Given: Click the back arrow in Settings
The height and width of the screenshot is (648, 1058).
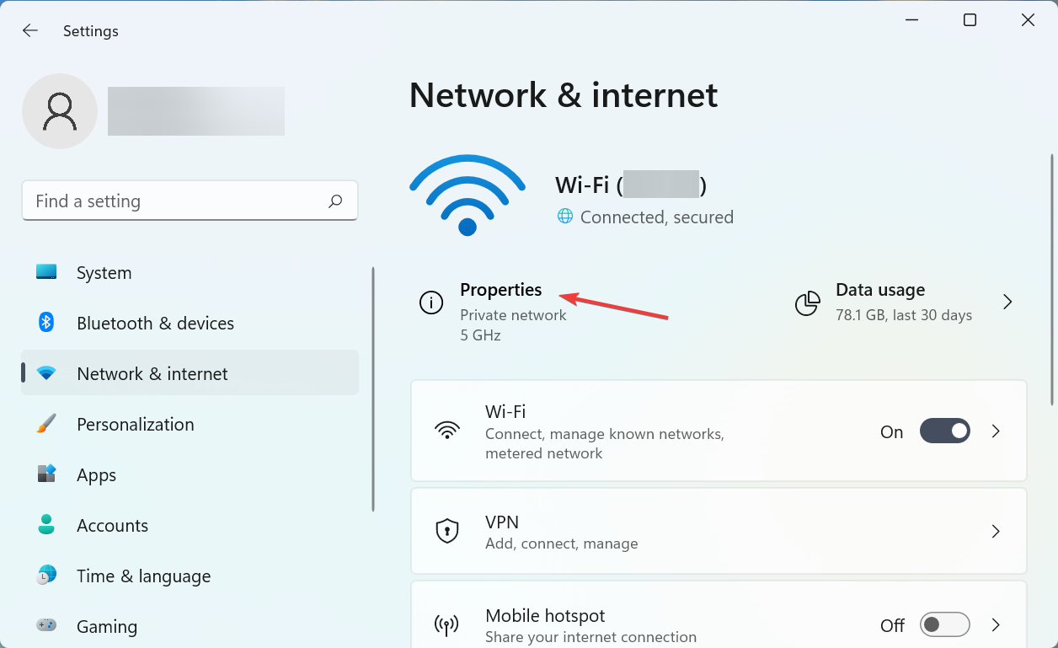Looking at the screenshot, I should point(30,31).
